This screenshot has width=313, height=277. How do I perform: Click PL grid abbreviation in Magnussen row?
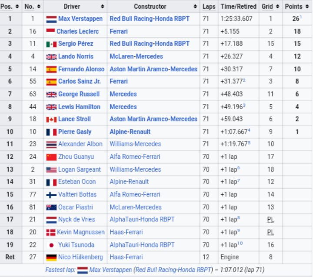(x=270, y=232)
